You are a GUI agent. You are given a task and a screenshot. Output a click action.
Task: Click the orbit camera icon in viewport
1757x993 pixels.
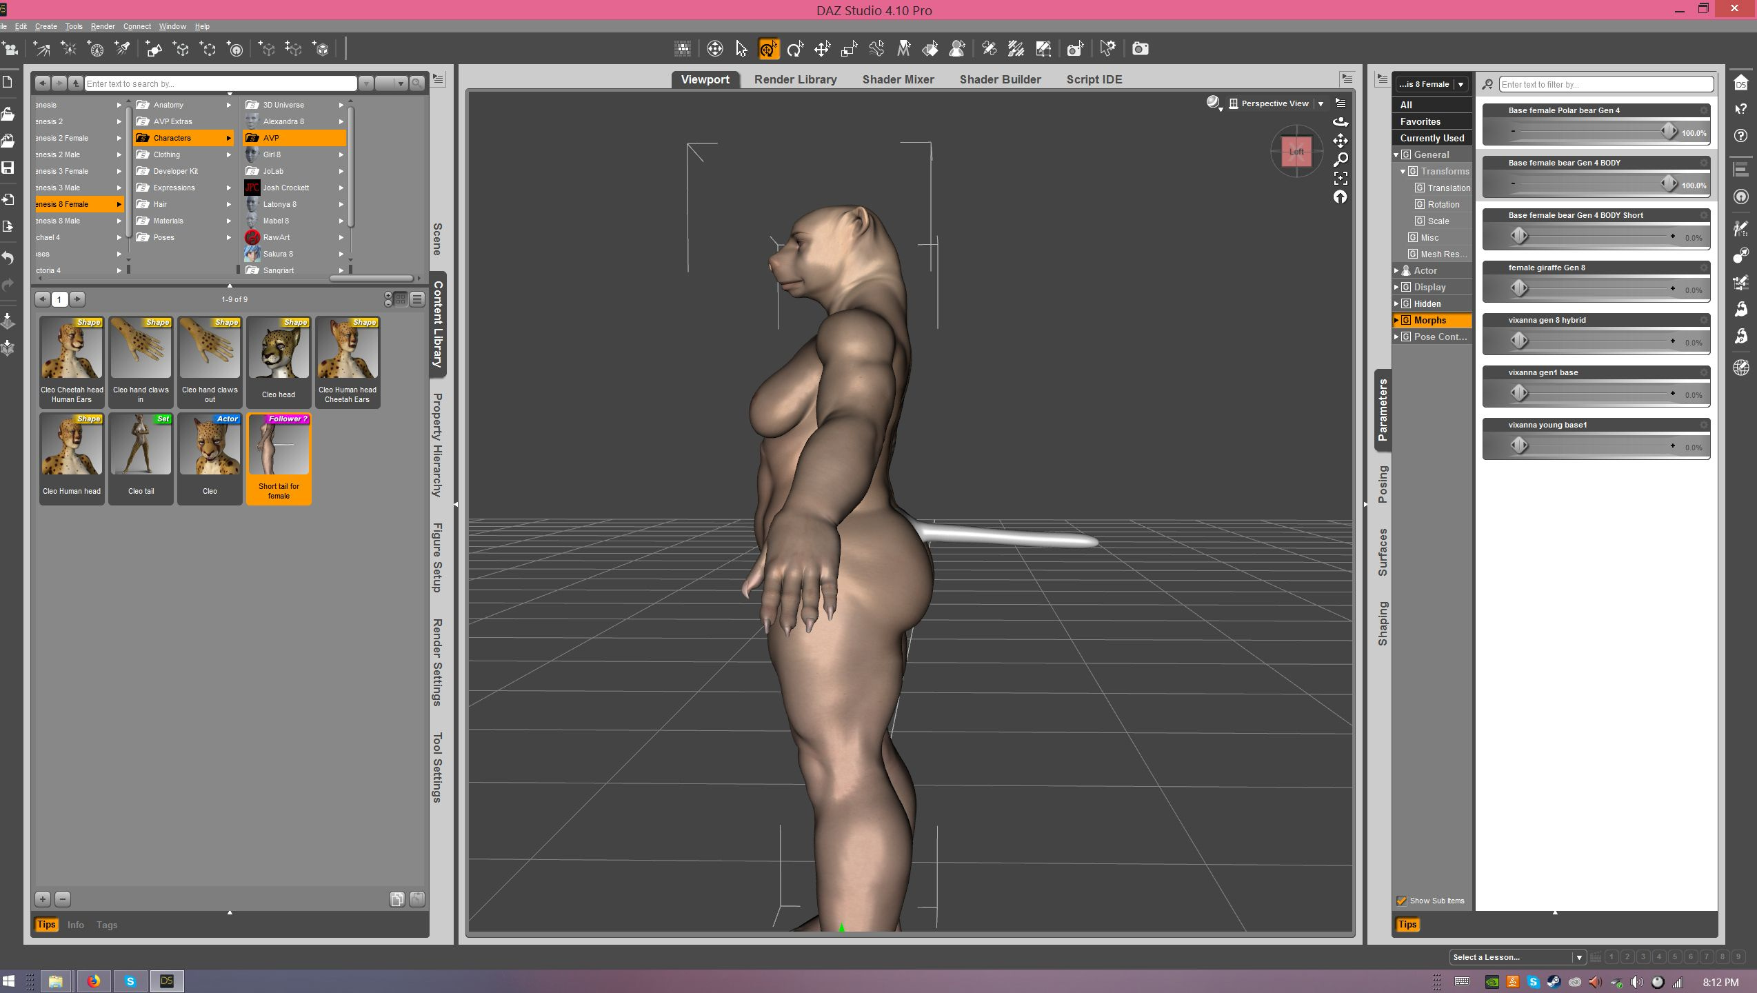coord(1341,122)
